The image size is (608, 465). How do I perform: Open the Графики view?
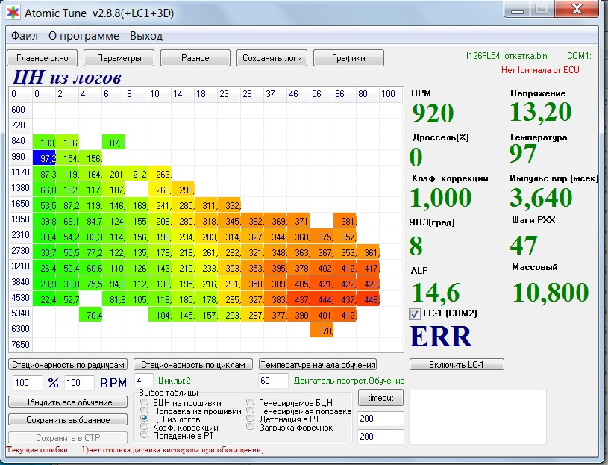pyautogui.click(x=348, y=58)
